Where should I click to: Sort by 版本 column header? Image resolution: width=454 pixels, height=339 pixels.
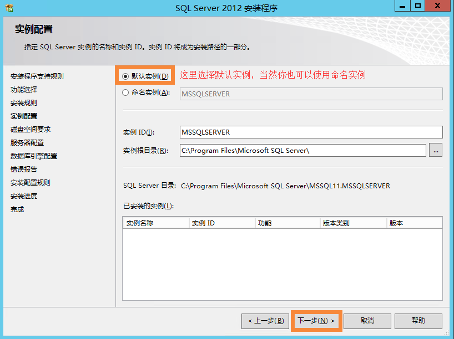pos(415,223)
